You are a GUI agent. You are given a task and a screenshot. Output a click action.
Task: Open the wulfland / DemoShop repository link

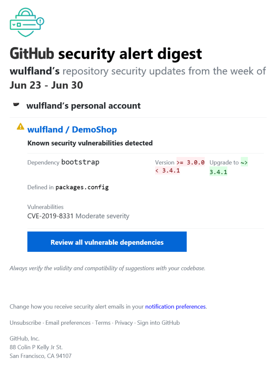click(72, 130)
